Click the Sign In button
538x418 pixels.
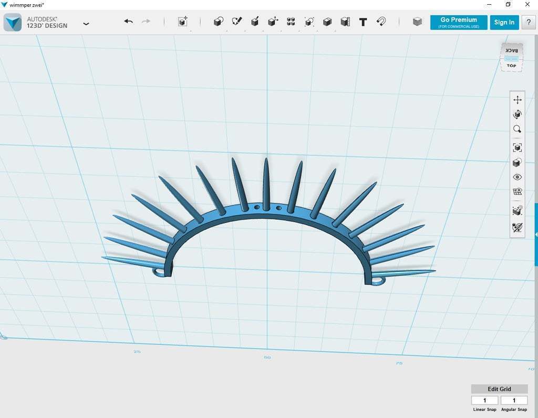(504, 22)
